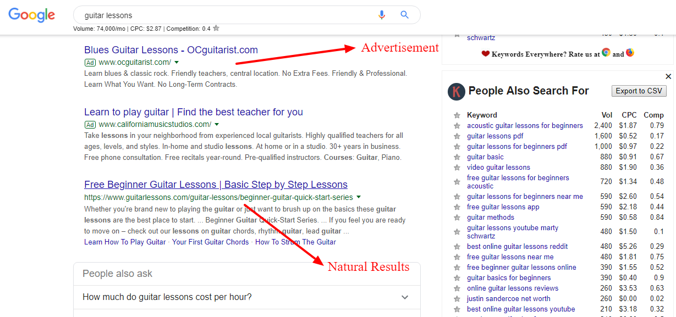The width and height of the screenshot is (676, 317).
Task: Star the guitar lessons for beginners pdf keyword
Action: 457,147
